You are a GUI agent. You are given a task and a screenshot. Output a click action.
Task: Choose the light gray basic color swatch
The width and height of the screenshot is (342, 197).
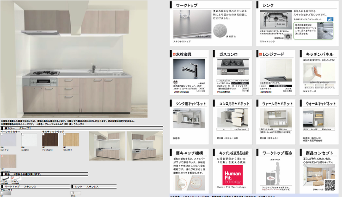tap(8, 140)
